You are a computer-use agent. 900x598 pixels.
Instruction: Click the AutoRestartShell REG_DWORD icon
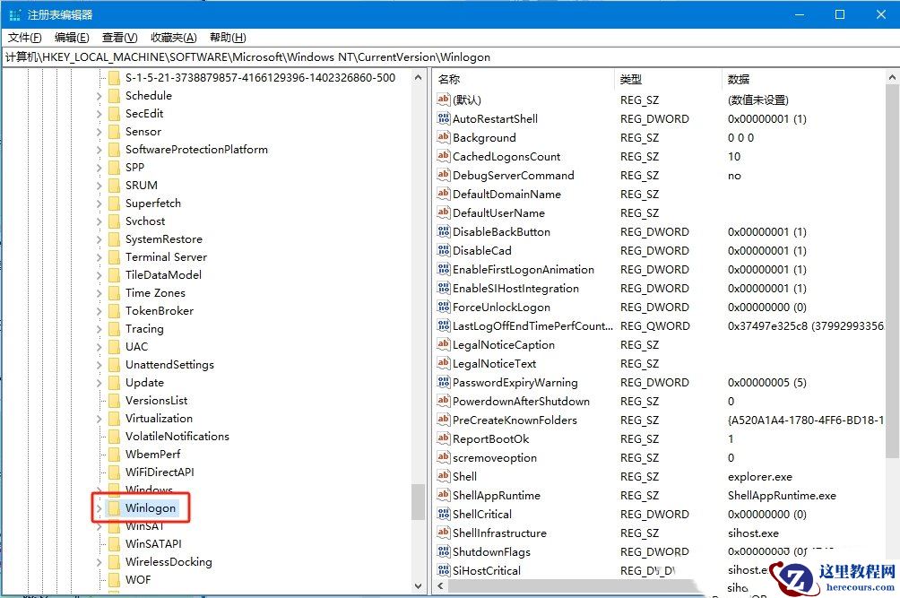click(x=443, y=118)
